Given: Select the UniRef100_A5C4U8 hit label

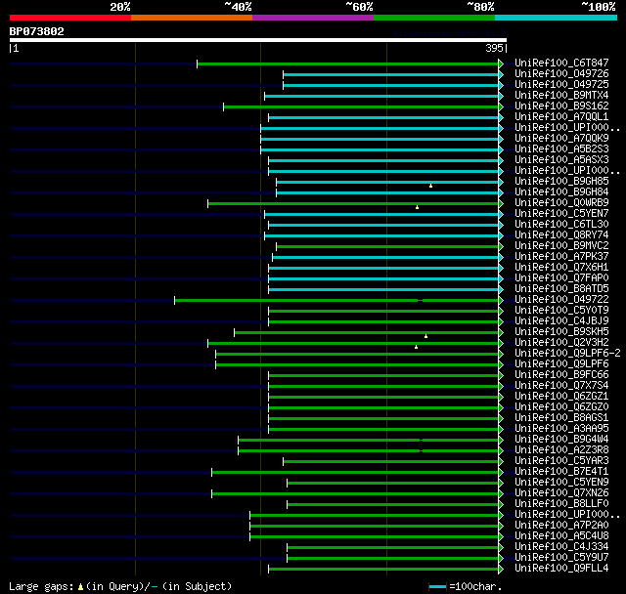Looking at the screenshot, I should (x=561, y=536).
